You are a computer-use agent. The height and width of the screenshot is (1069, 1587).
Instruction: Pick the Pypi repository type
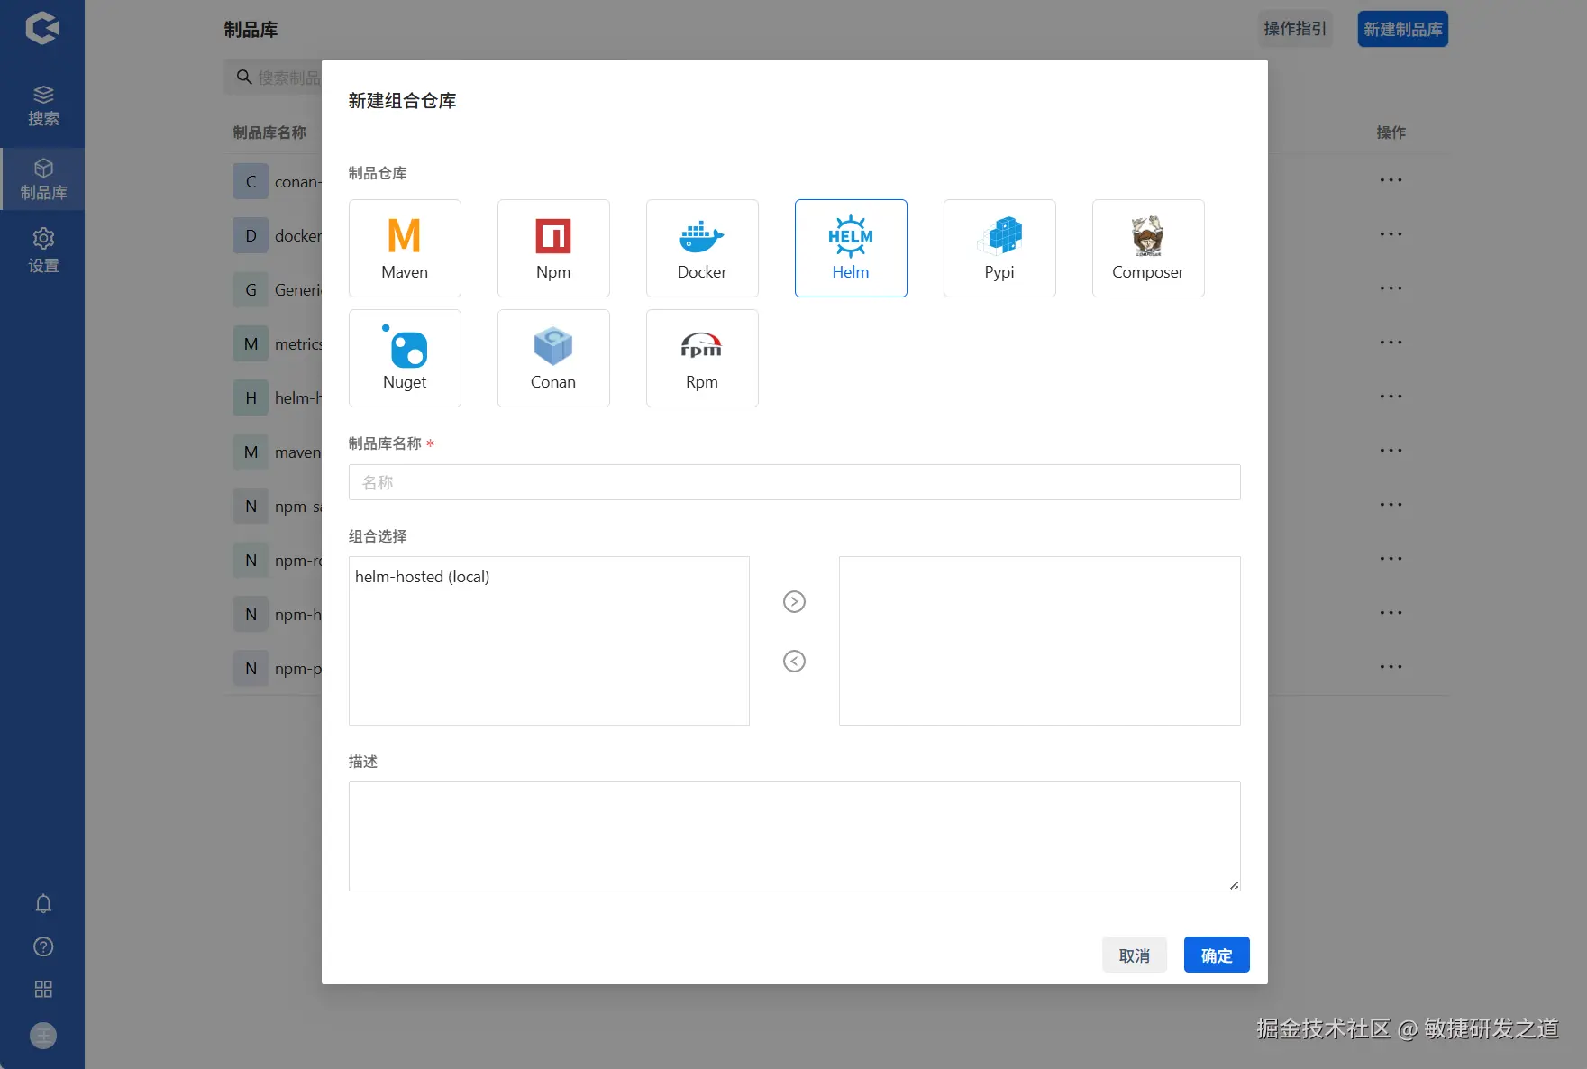[x=999, y=248]
